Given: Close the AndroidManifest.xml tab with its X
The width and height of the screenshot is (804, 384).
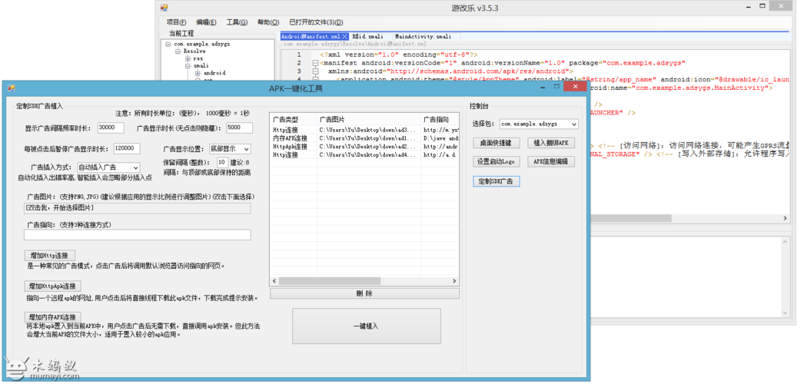Looking at the screenshot, I should click(x=344, y=37).
